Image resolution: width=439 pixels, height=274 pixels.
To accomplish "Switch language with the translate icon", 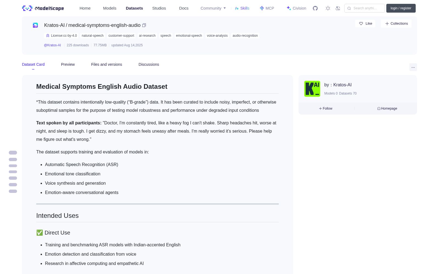I will pyautogui.click(x=338, y=8).
